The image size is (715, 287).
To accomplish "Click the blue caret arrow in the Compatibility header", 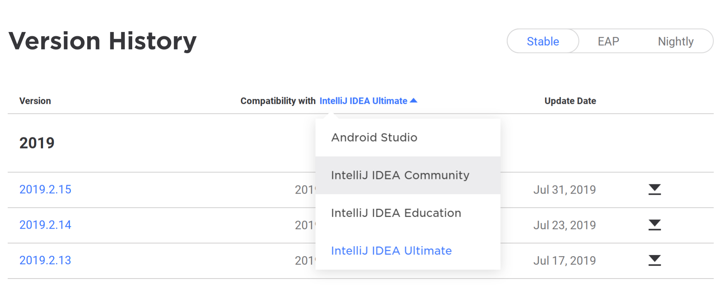I will click(x=414, y=101).
